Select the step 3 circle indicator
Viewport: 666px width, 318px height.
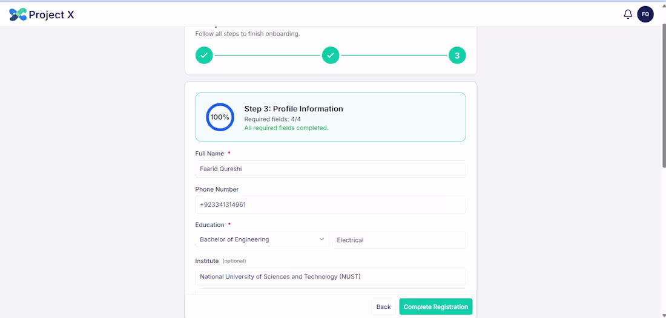(457, 56)
